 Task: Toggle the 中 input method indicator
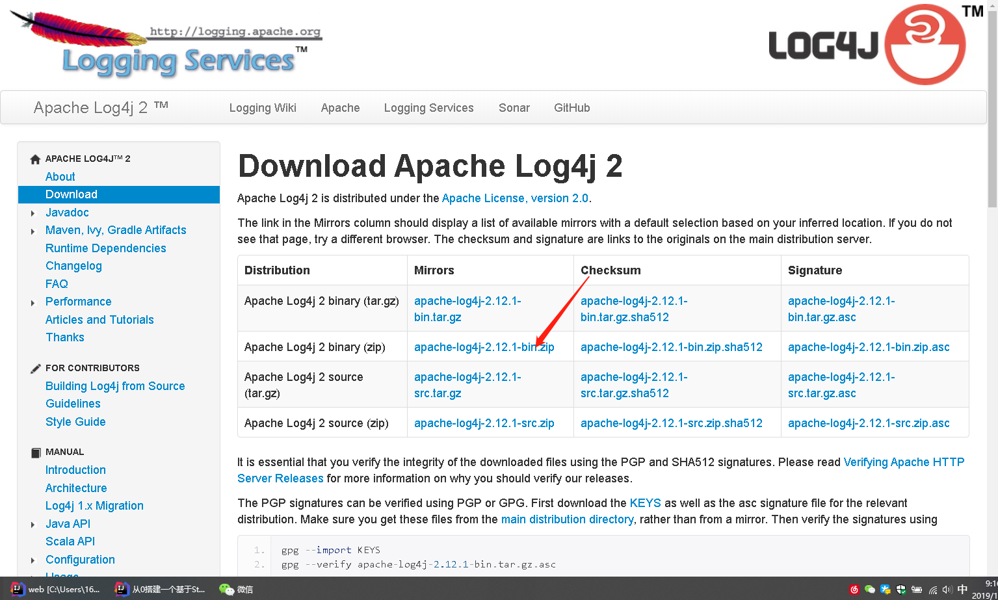point(963,590)
